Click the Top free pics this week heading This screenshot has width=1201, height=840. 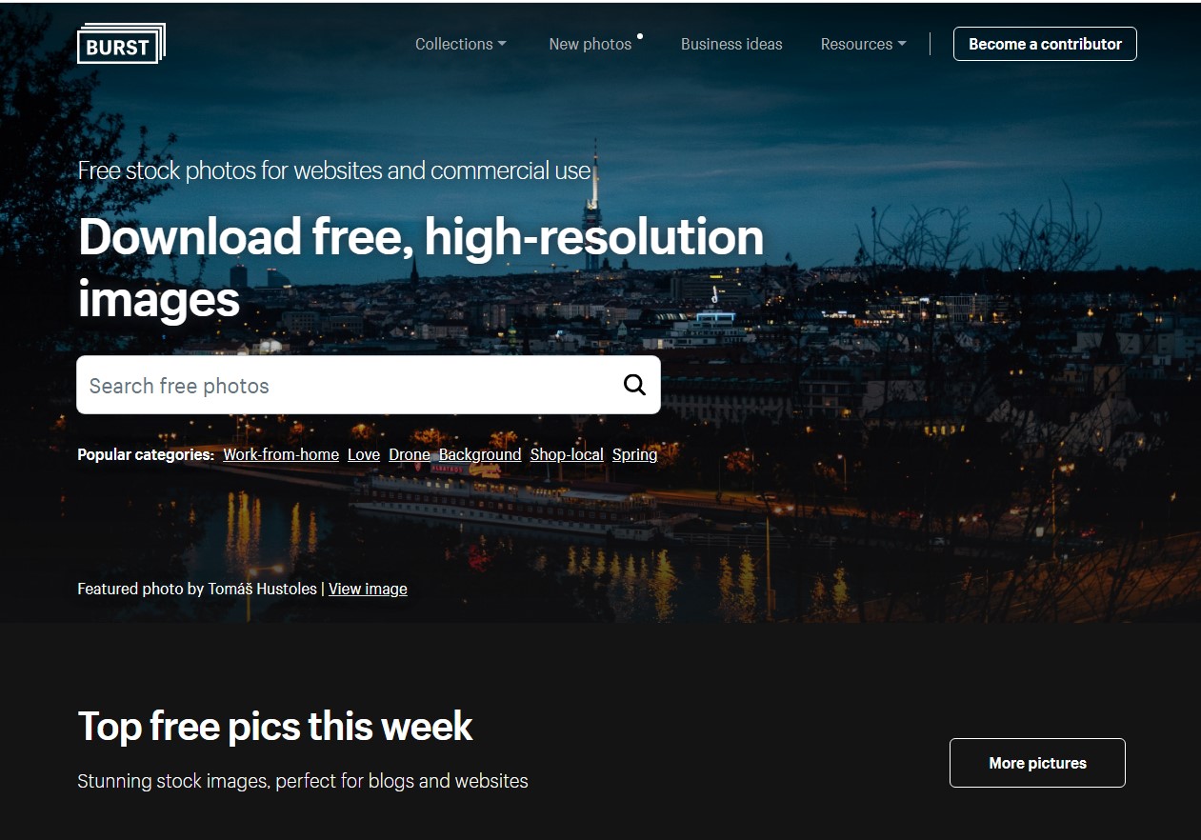tap(275, 726)
